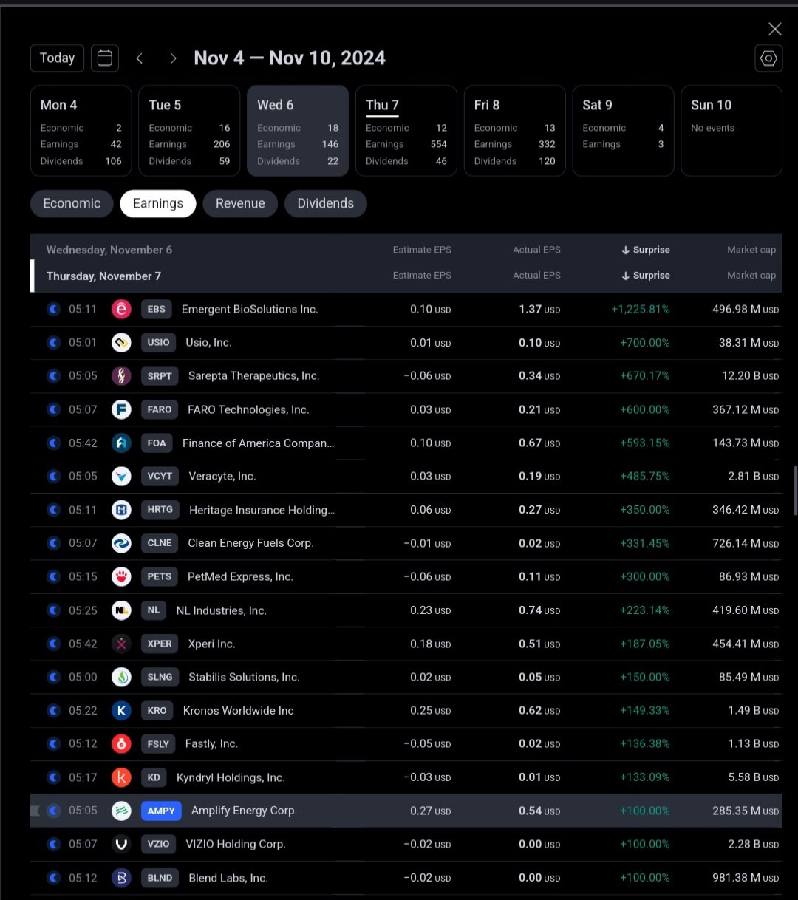Select the Mon 4 day card
The width and height of the screenshot is (798, 900).
coord(81,131)
